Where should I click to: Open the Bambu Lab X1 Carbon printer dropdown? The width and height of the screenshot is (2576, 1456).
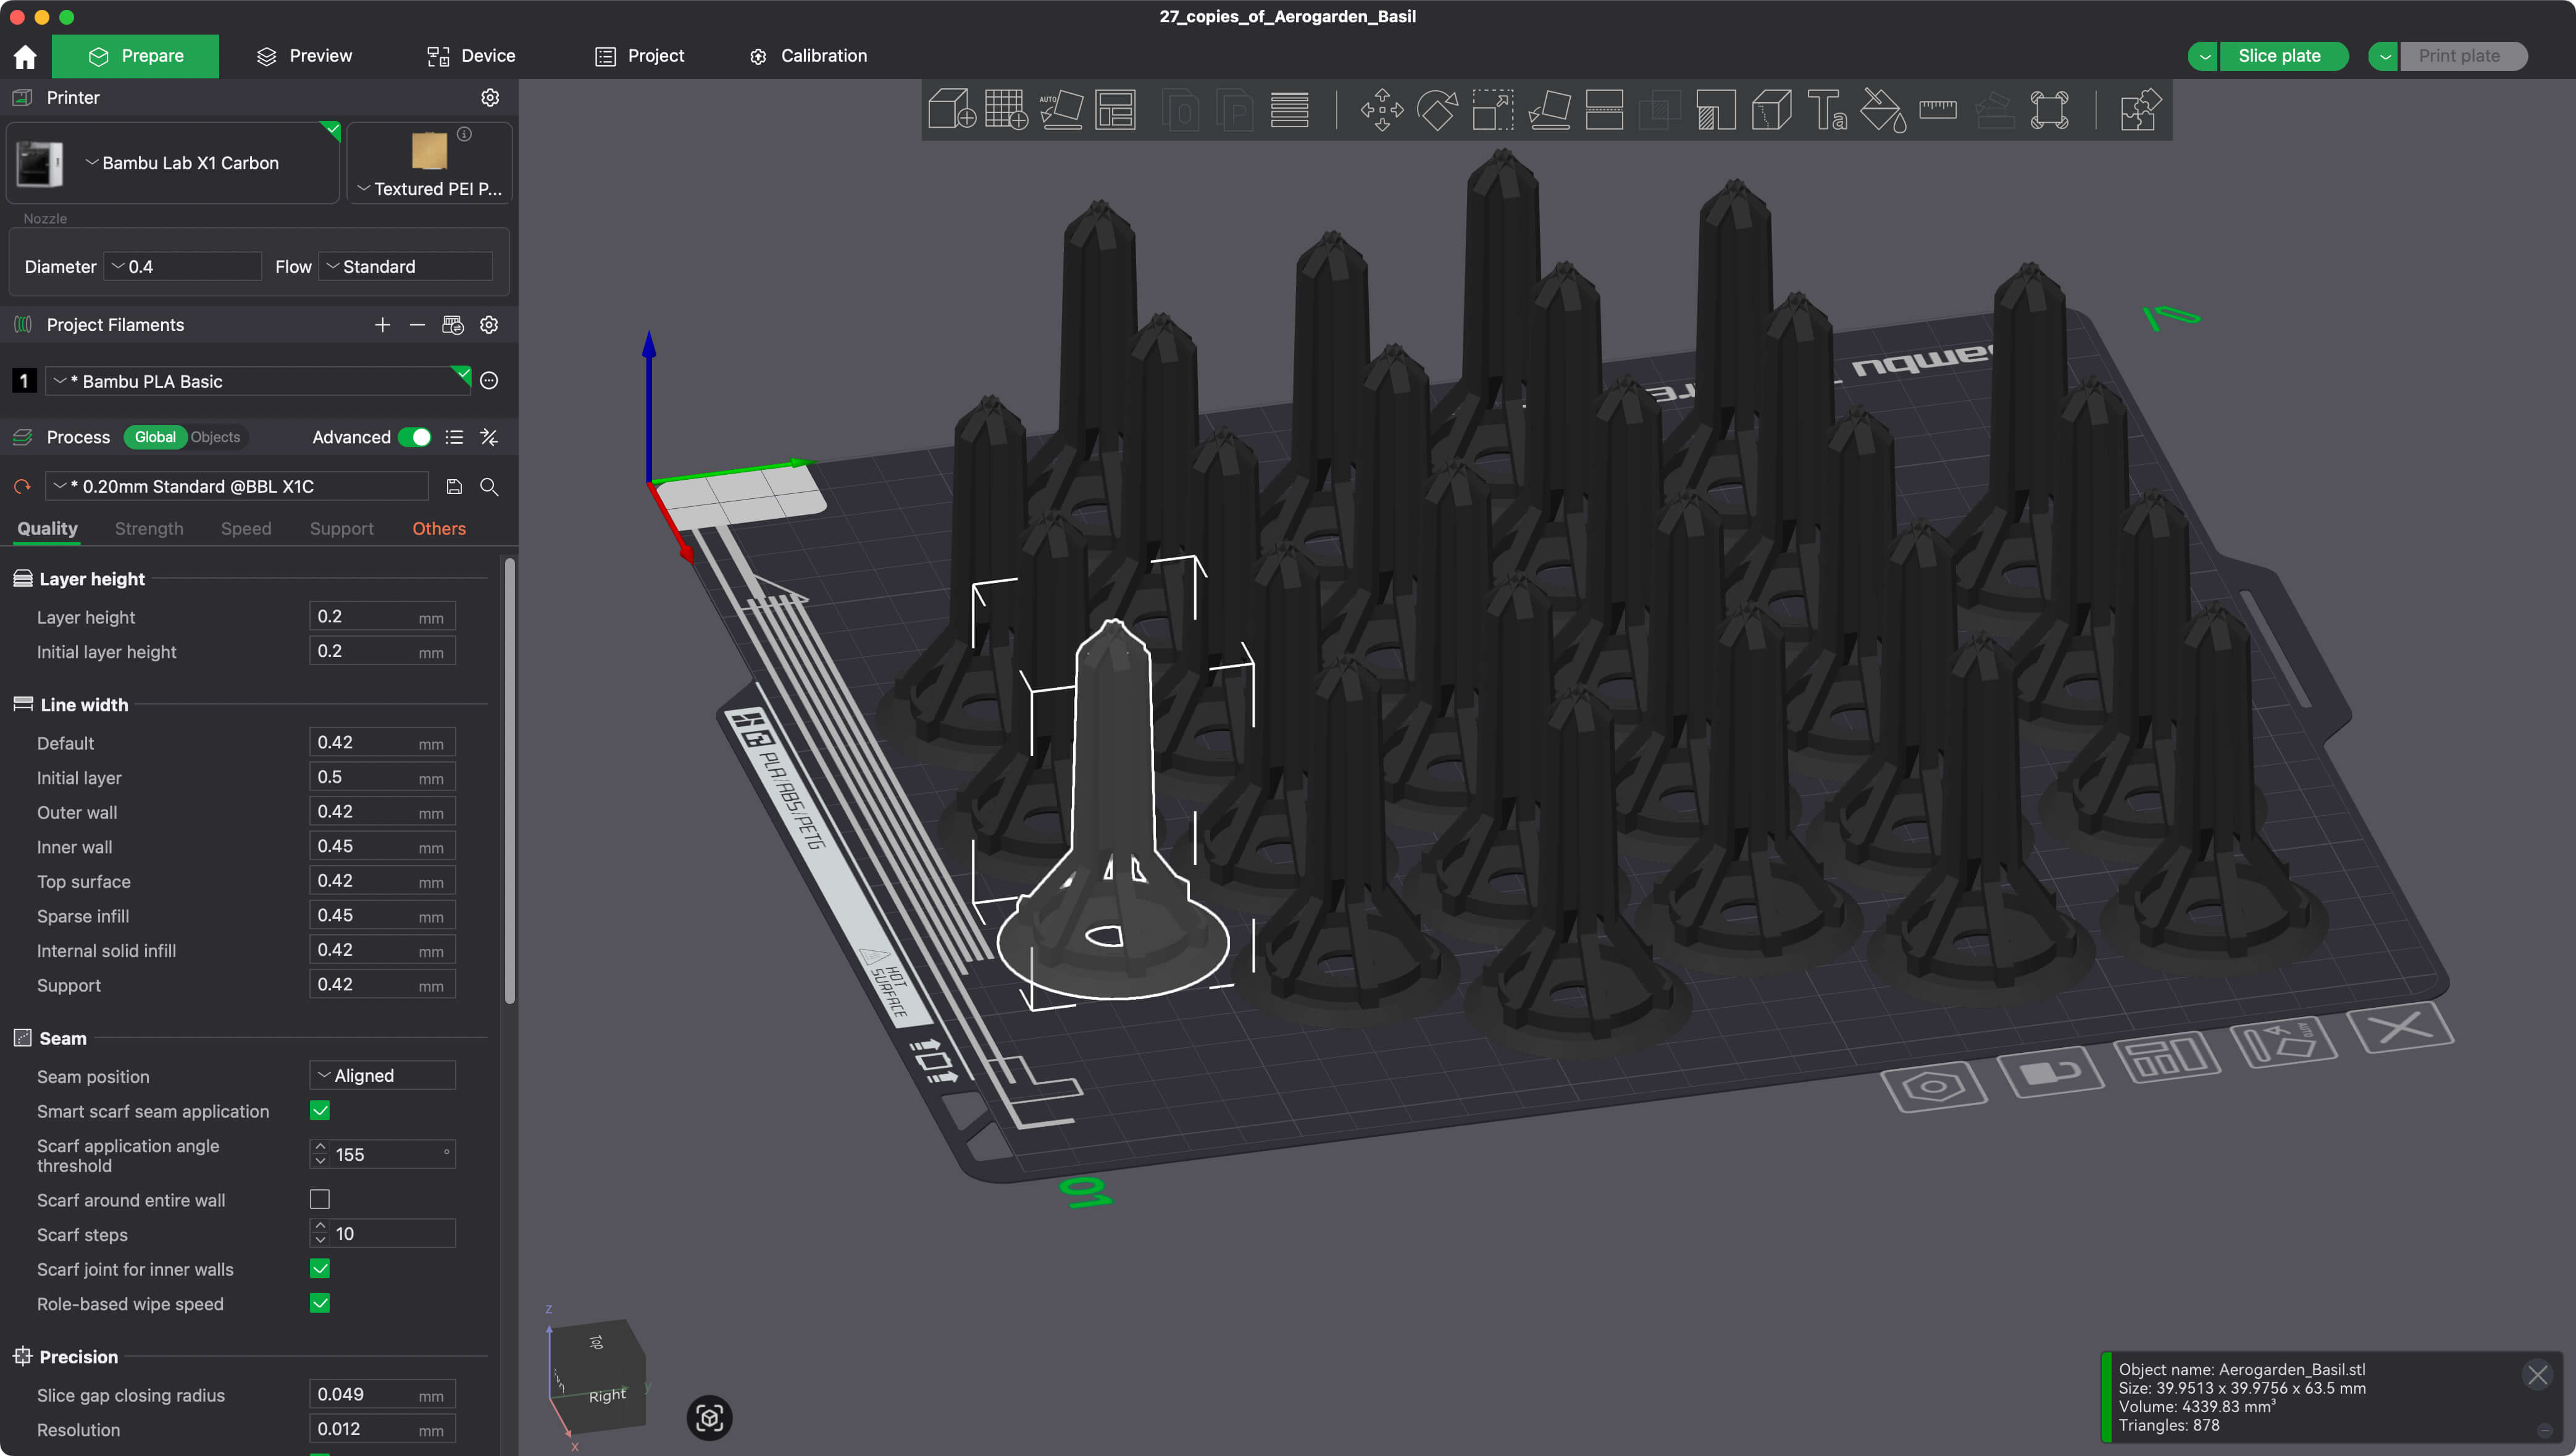(x=174, y=163)
